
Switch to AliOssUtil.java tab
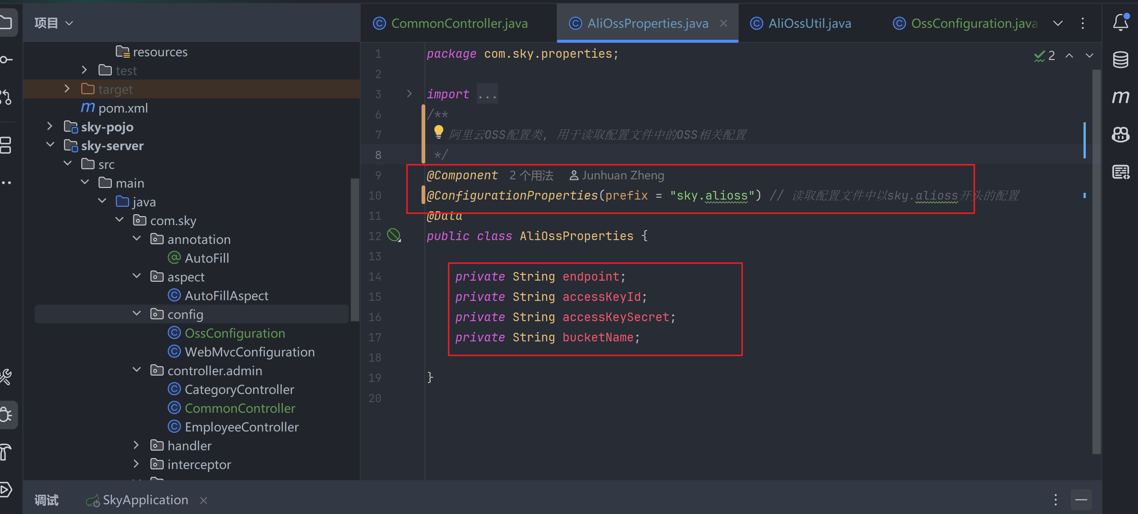809,23
